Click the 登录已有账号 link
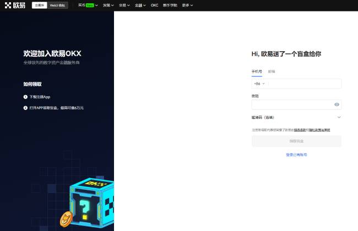Image resolution: width=358 pixels, height=231 pixels. [296, 155]
